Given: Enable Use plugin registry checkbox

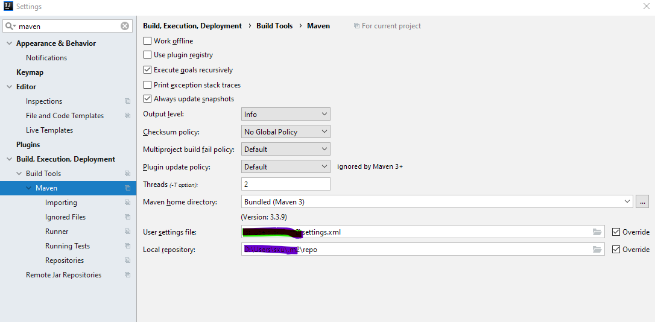Looking at the screenshot, I should 147,55.
